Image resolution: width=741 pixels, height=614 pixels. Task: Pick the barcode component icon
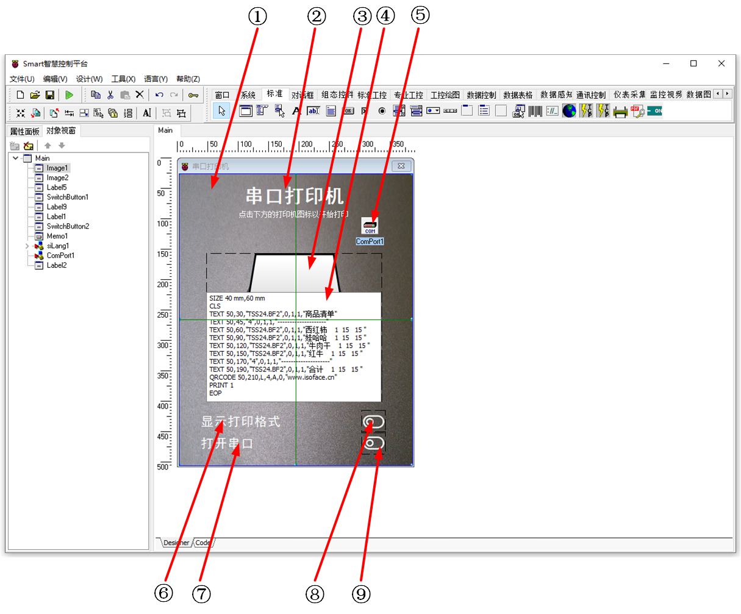(x=535, y=111)
